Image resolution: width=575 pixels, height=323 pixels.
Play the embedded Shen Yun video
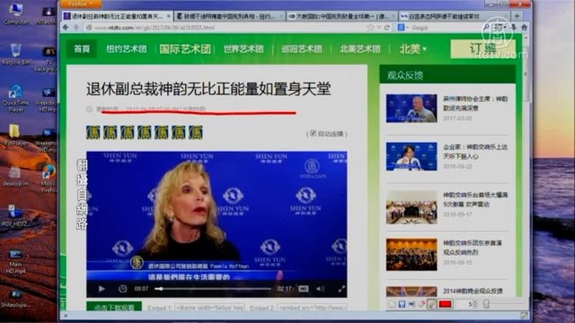(x=102, y=289)
